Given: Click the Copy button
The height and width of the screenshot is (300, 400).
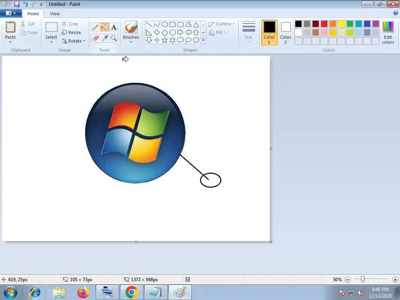Looking at the screenshot, I should [x=29, y=32].
